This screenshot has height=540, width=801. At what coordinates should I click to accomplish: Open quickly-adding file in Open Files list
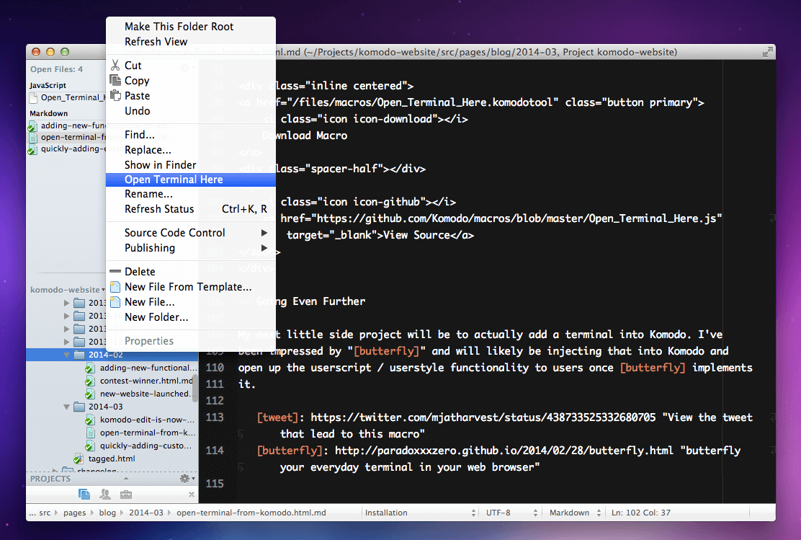(x=68, y=149)
